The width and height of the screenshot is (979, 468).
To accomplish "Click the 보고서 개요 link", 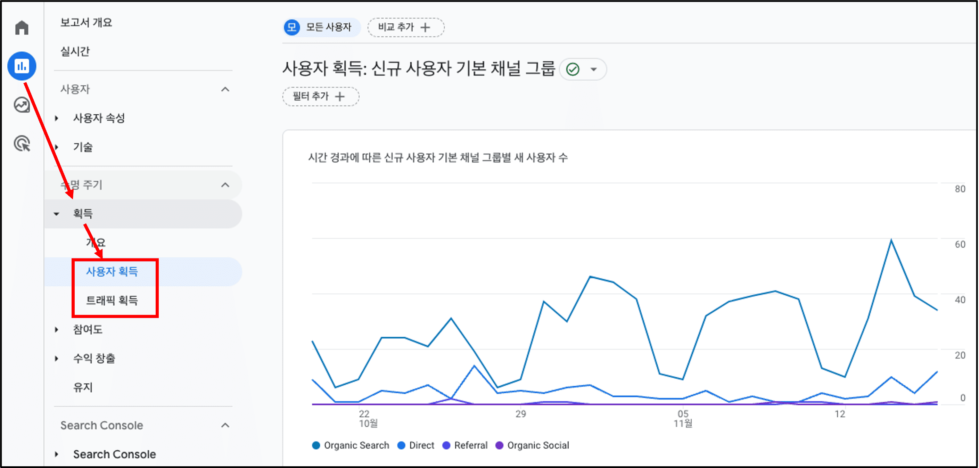I will (x=86, y=23).
